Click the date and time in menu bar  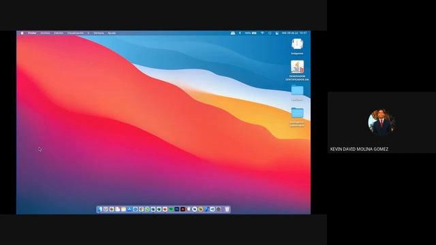(294, 33)
